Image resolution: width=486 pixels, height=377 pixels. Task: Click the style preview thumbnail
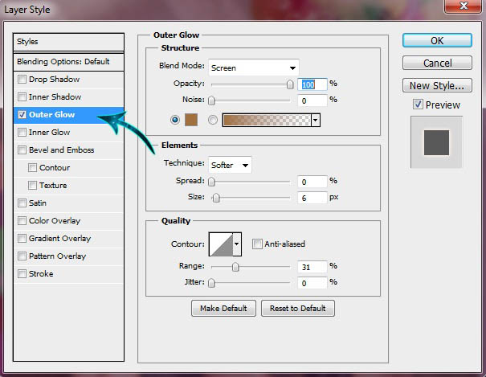pyautogui.click(x=436, y=142)
